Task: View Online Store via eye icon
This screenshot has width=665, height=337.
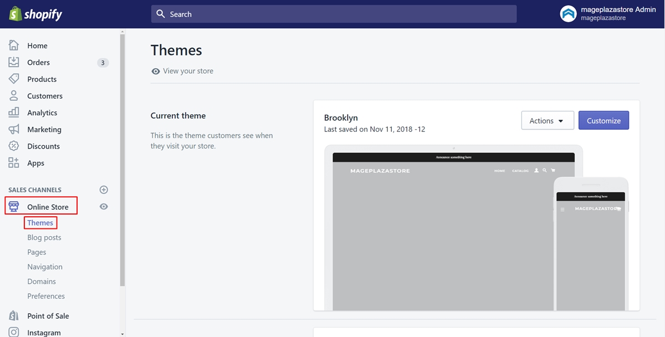Action: (x=104, y=206)
